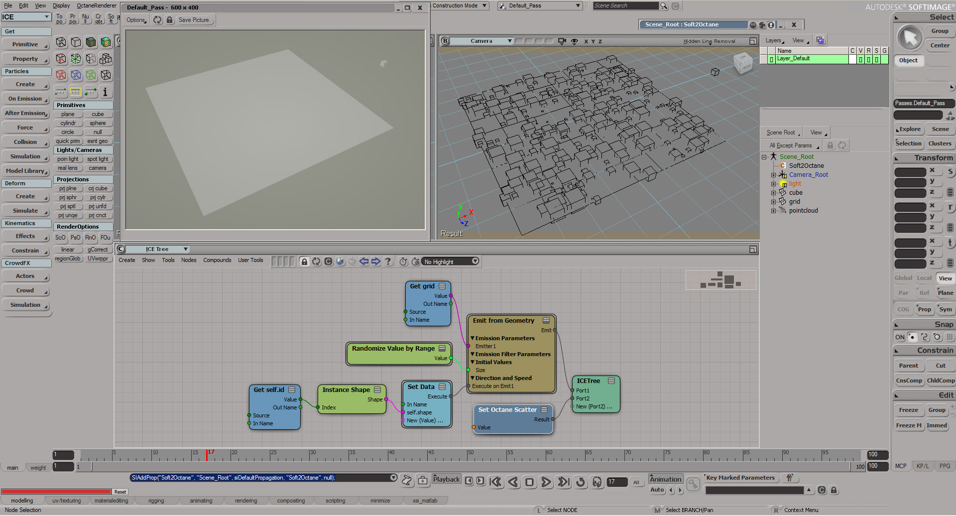Toggle view visibility V for Layer_Default
The width and height of the screenshot is (956, 516).
860,59
